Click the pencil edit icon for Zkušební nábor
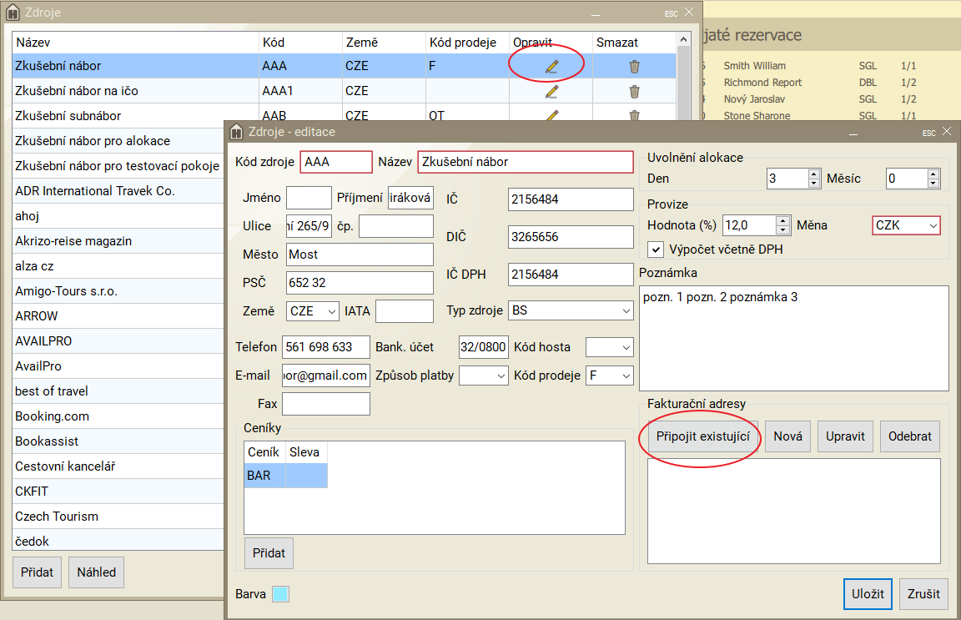 point(551,66)
